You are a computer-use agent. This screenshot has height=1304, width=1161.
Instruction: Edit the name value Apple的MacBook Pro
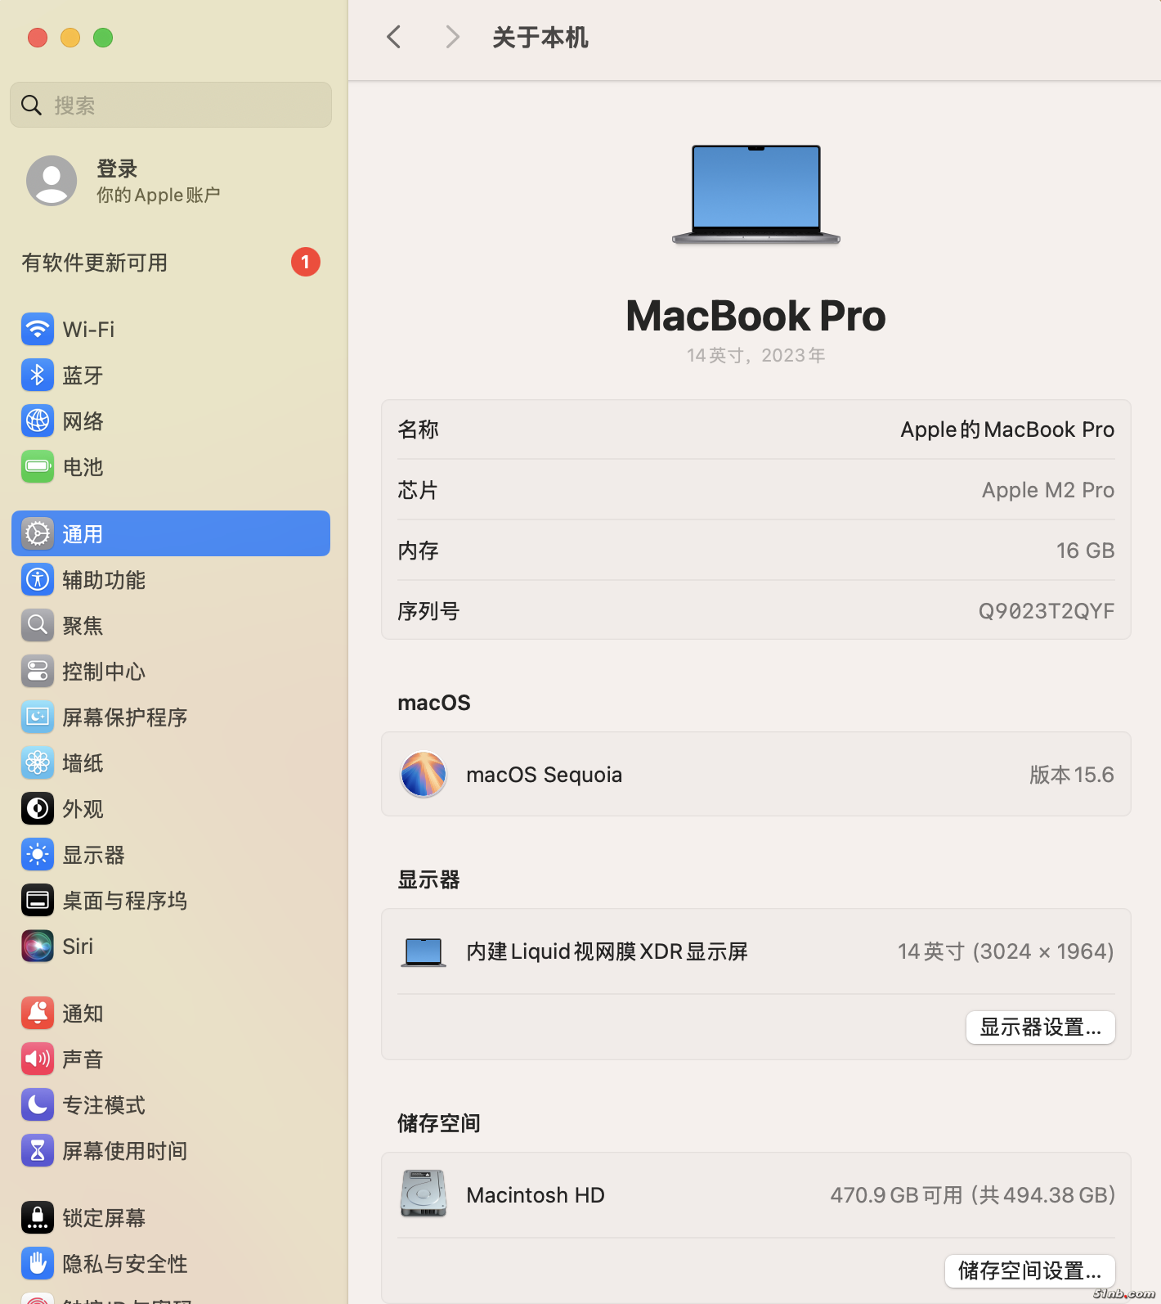pos(1007,429)
